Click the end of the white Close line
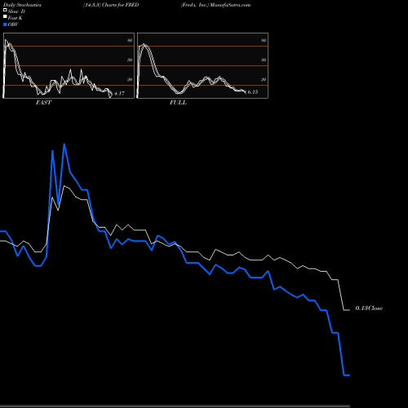This screenshot has width=408, height=408. click(x=349, y=310)
